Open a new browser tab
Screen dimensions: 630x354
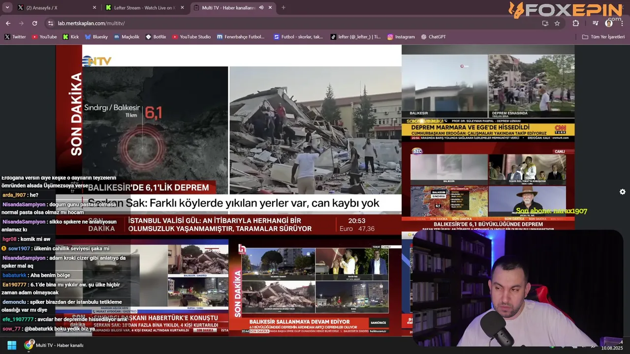click(283, 7)
